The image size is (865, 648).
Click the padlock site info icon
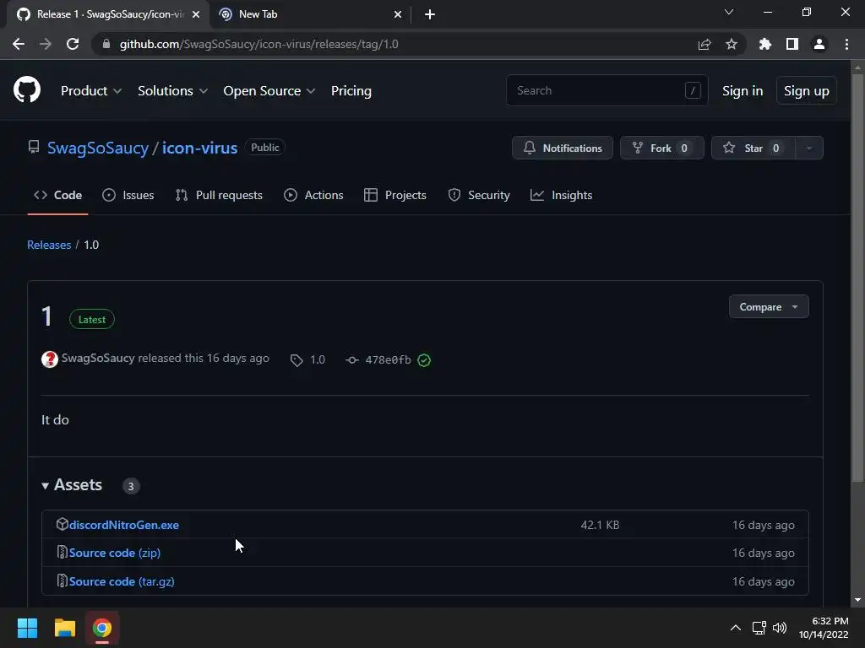click(x=106, y=44)
